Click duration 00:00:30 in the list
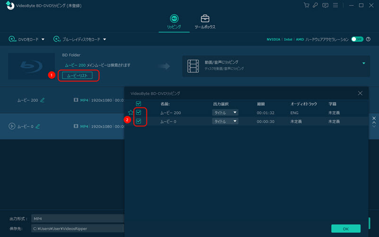 pos(265,122)
